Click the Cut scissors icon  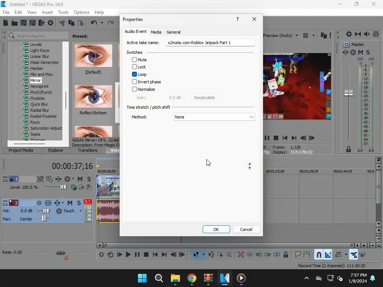[x=62, y=23]
